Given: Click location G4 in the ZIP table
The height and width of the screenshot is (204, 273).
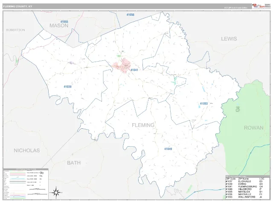Looking at the screenshot, I should [261, 187].
